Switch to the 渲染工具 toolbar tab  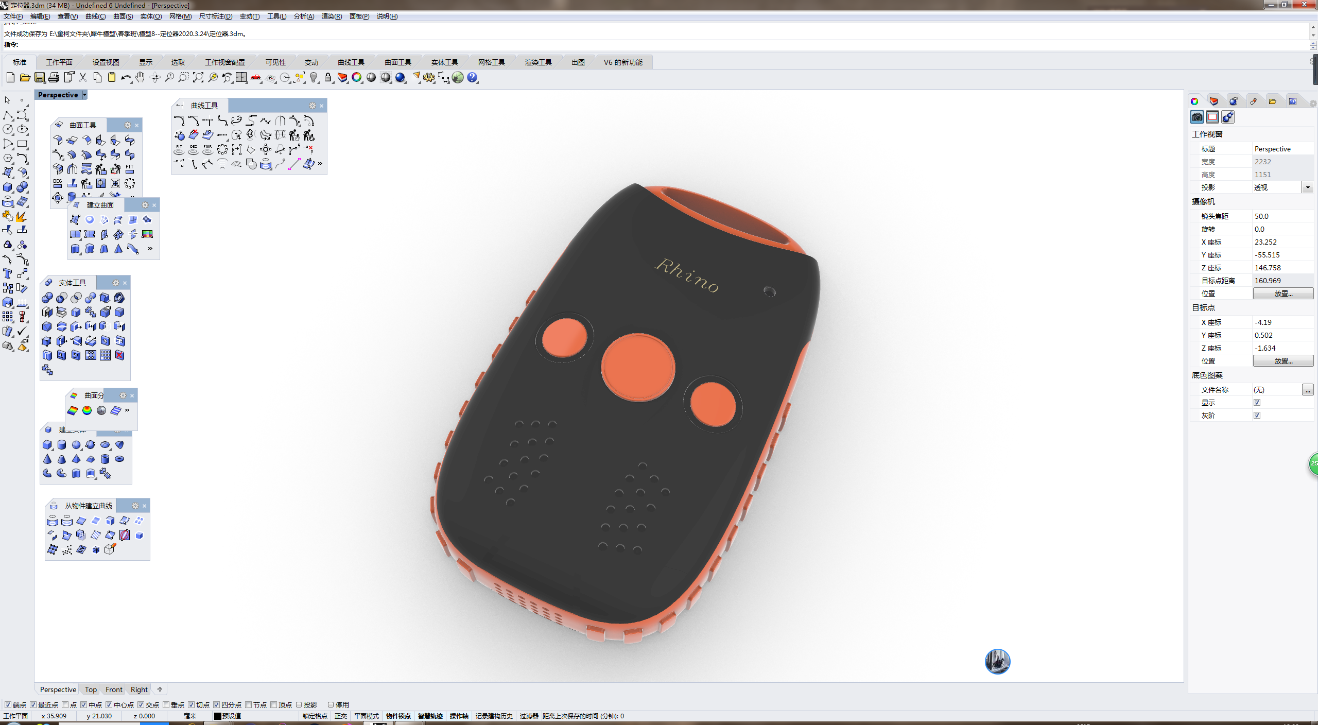[538, 62]
